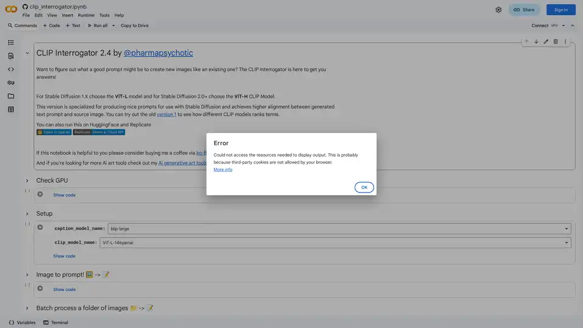
Task: Open the Insert menu
Action: pyautogui.click(x=67, y=15)
